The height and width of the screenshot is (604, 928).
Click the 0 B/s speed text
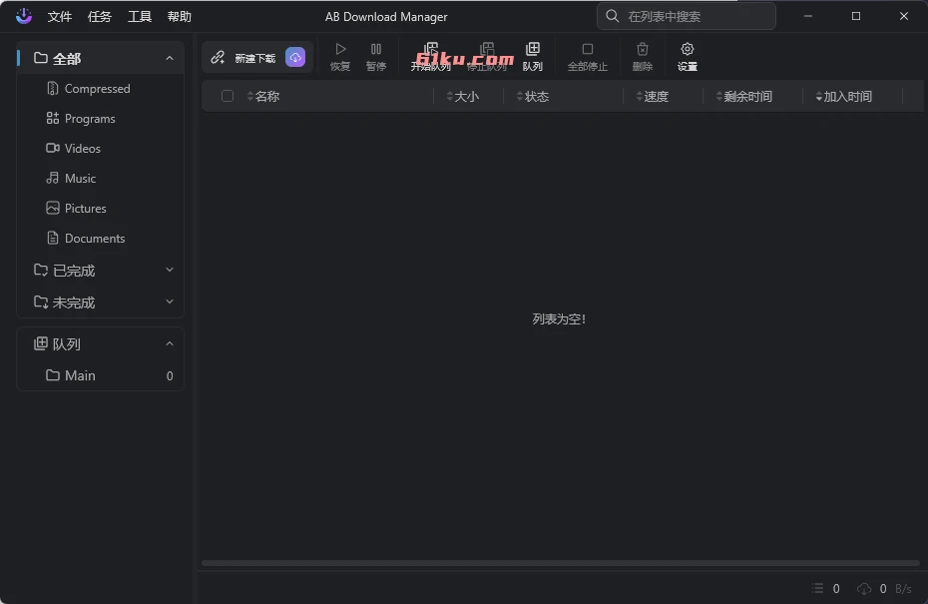895,589
